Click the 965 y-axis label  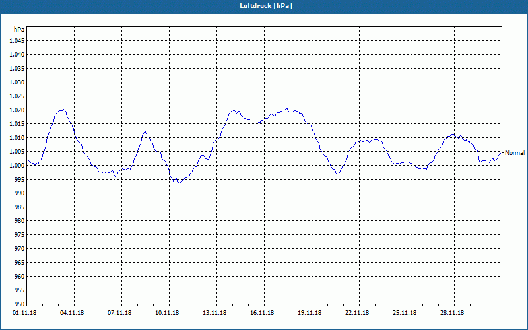(x=20, y=262)
